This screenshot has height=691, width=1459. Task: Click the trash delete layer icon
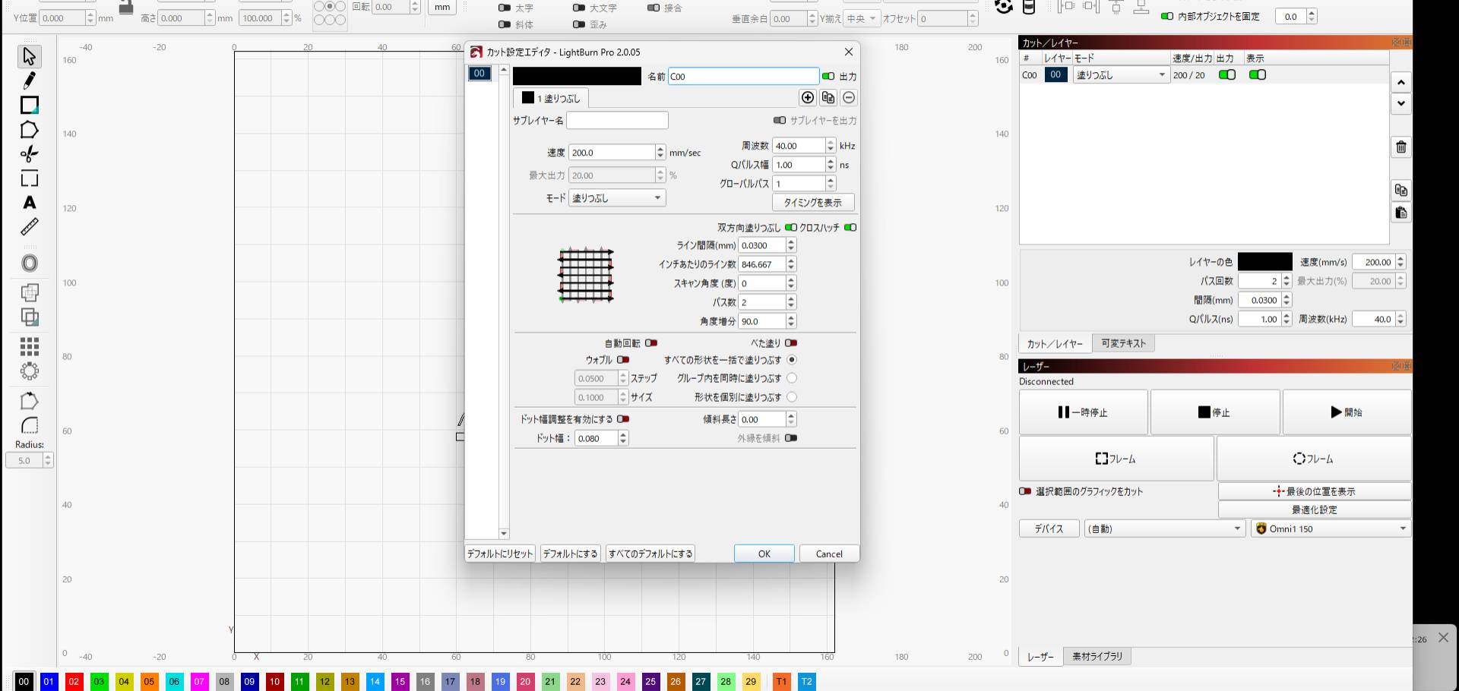tap(1400, 147)
